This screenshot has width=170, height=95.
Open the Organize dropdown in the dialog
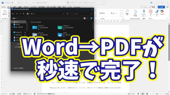(x=14, y=18)
